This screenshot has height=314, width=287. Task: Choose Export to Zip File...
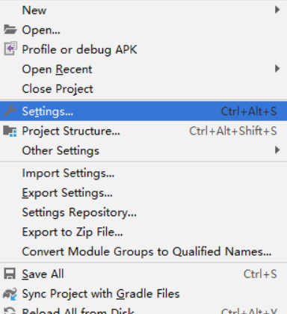tap(143, 232)
